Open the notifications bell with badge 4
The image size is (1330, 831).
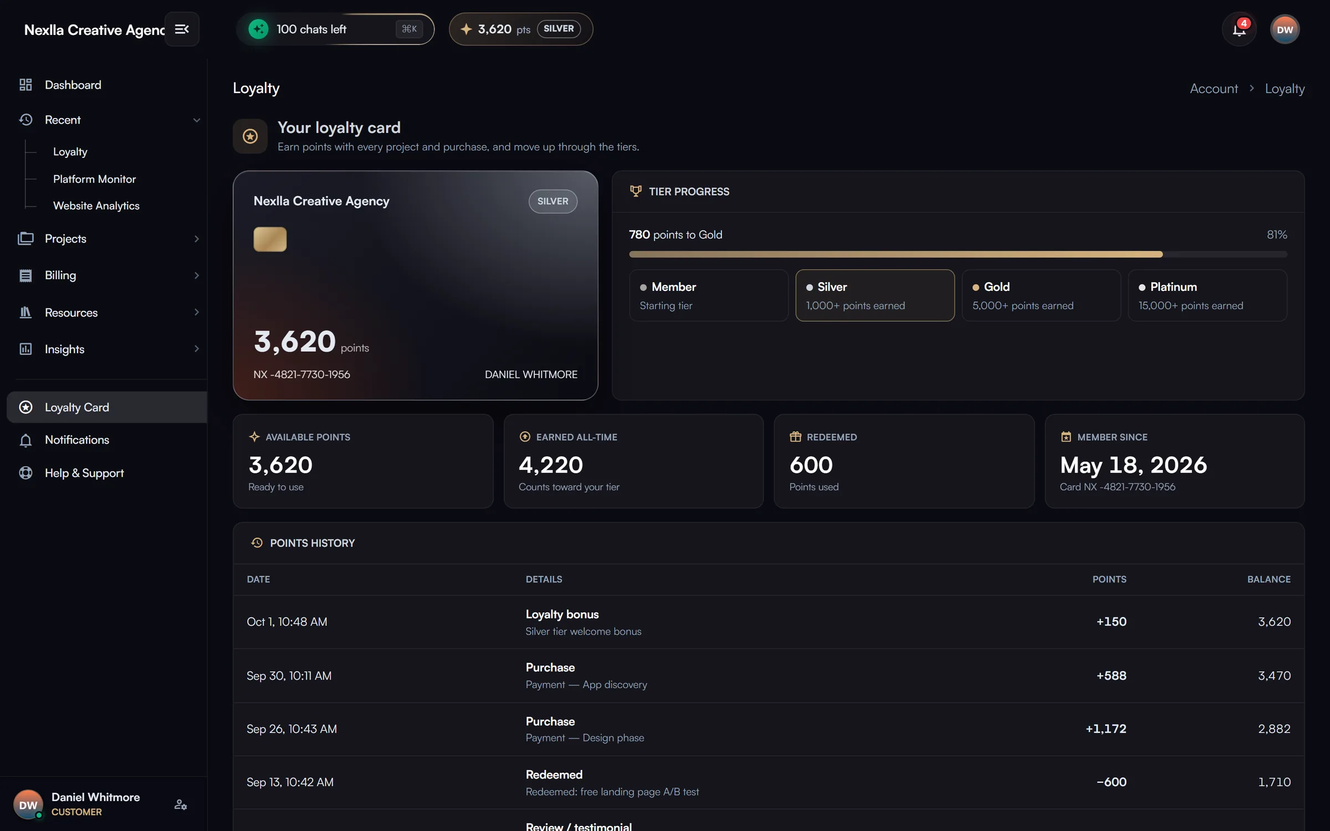(1239, 29)
